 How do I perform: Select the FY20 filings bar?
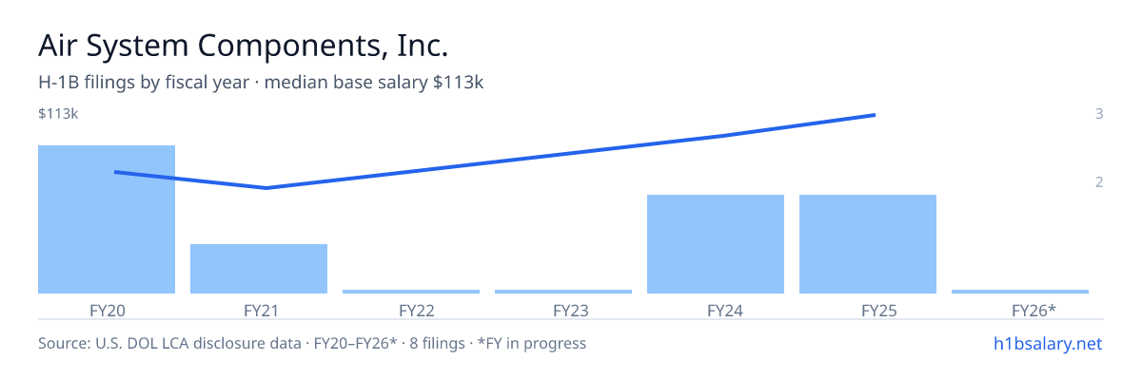tap(107, 219)
